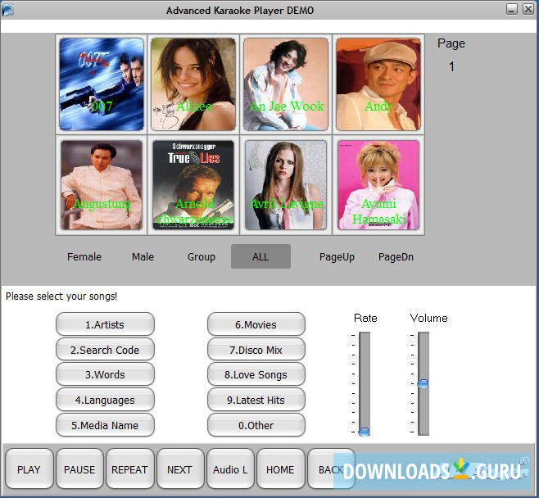
Task: Choose the 7.Disco Mix category
Action: coord(256,350)
